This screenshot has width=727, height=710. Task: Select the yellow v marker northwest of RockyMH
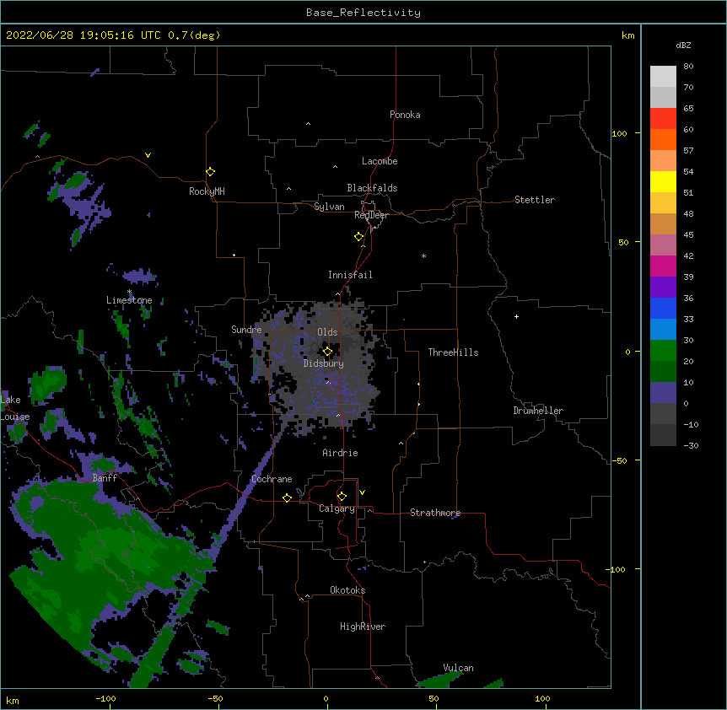click(148, 155)
